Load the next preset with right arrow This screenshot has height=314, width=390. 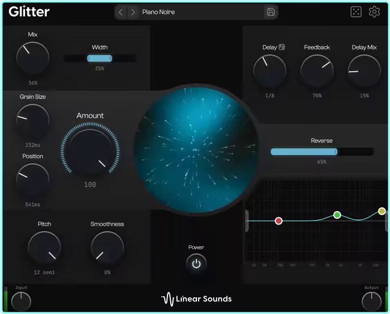coord(133,12)
